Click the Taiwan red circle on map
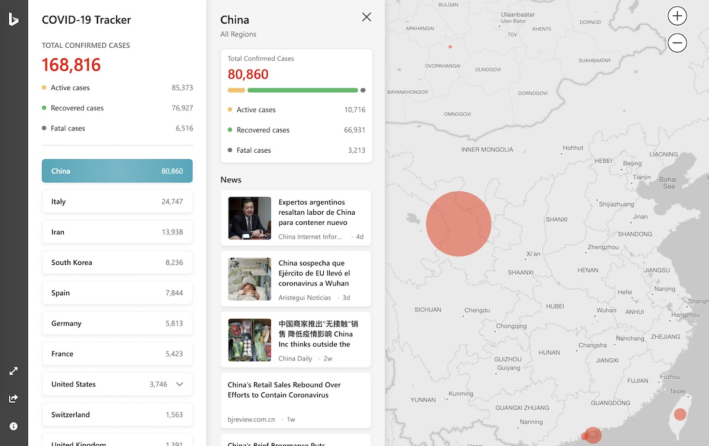This screenshot has width=709, height=446. pyautogui.click(x=680, y=414)
